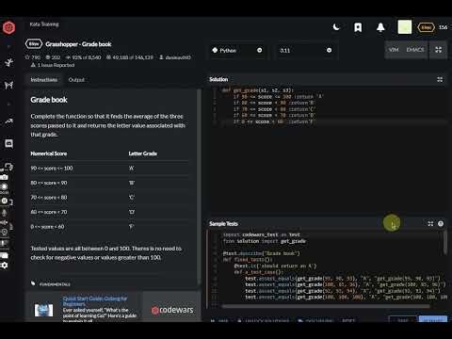Image resolution: width=452 pixels, height=339 pixels.
Task: Click the Numerical Score column header
Action: pos(49,153)
